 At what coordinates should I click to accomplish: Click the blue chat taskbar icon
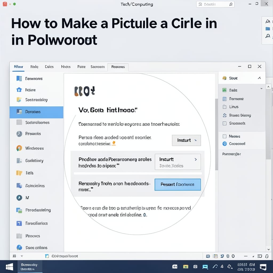[x=205, y=267]
